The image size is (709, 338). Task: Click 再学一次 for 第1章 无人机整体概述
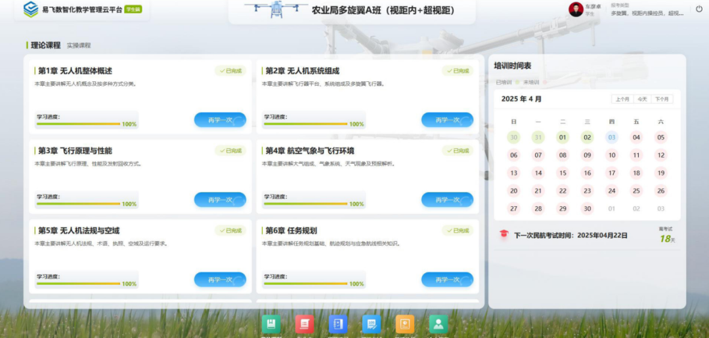(220, 120)
